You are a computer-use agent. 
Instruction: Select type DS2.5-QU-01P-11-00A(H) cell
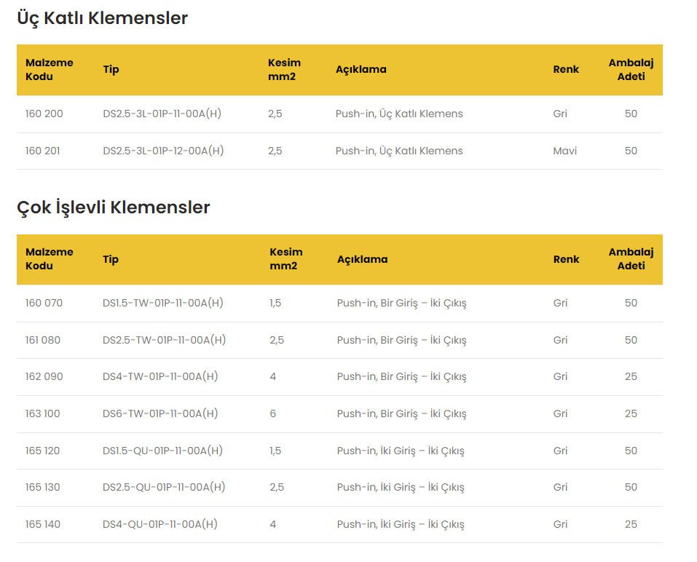click(165, 487)
